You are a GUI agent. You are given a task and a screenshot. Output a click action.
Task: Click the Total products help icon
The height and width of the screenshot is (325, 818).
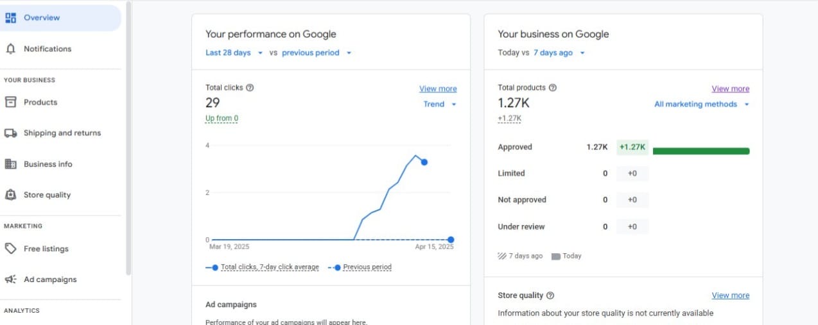pos(553,88)
